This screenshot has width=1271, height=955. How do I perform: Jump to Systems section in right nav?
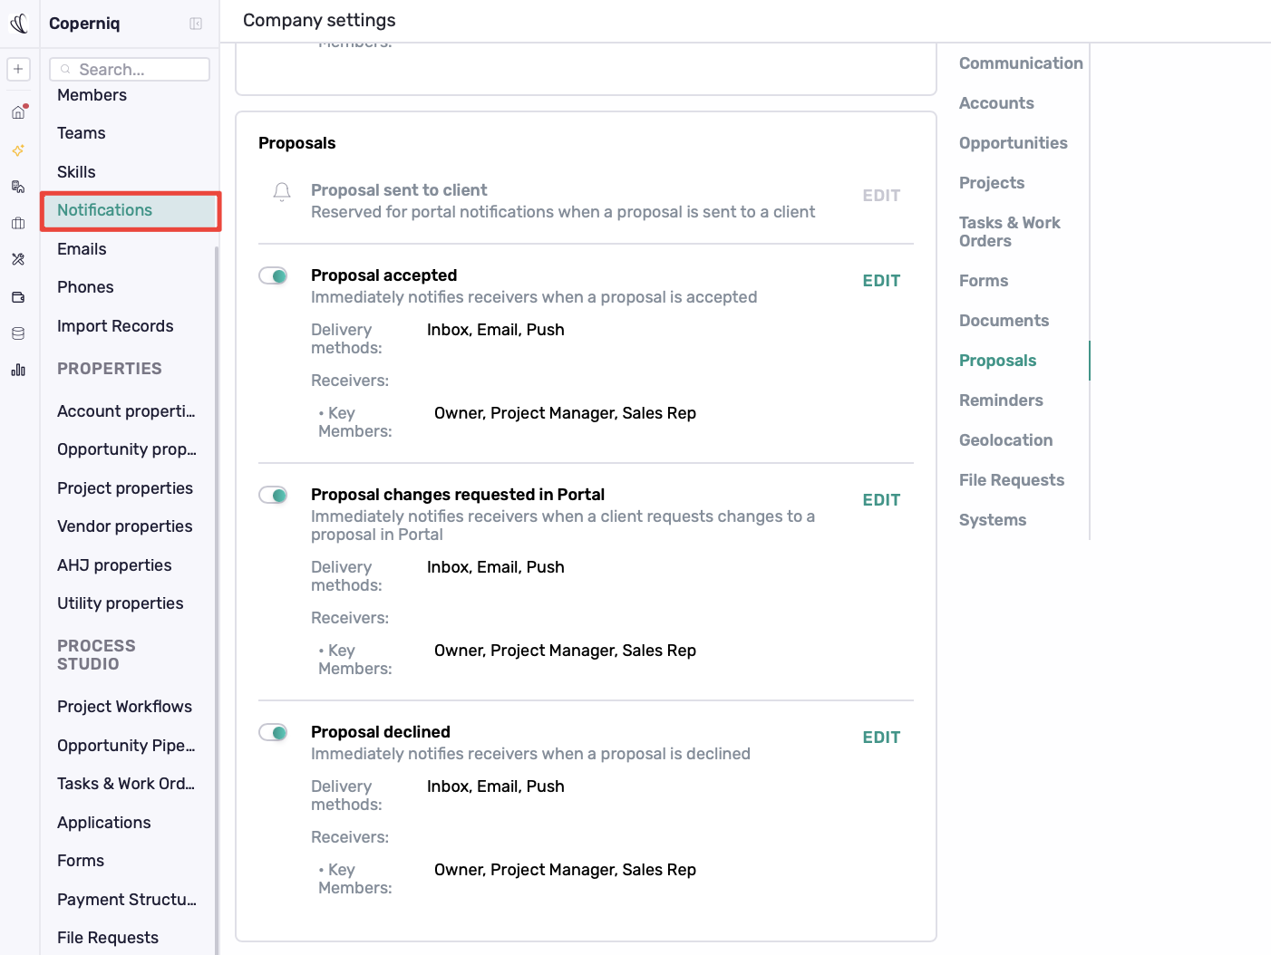pyautogui.click(x=993, y=520)
